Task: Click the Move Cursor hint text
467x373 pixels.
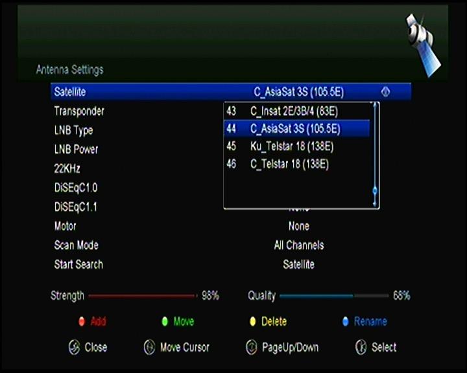Action: pyautogui.click(x=185, y=347)
